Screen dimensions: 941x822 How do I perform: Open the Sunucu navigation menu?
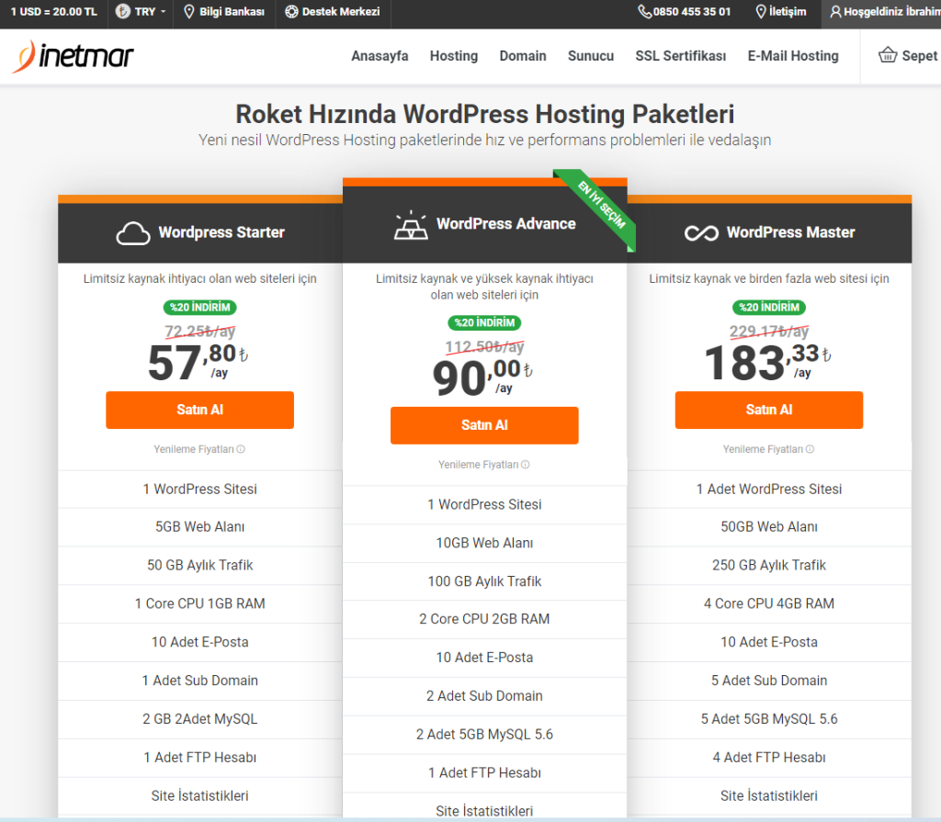coord(590,56)
